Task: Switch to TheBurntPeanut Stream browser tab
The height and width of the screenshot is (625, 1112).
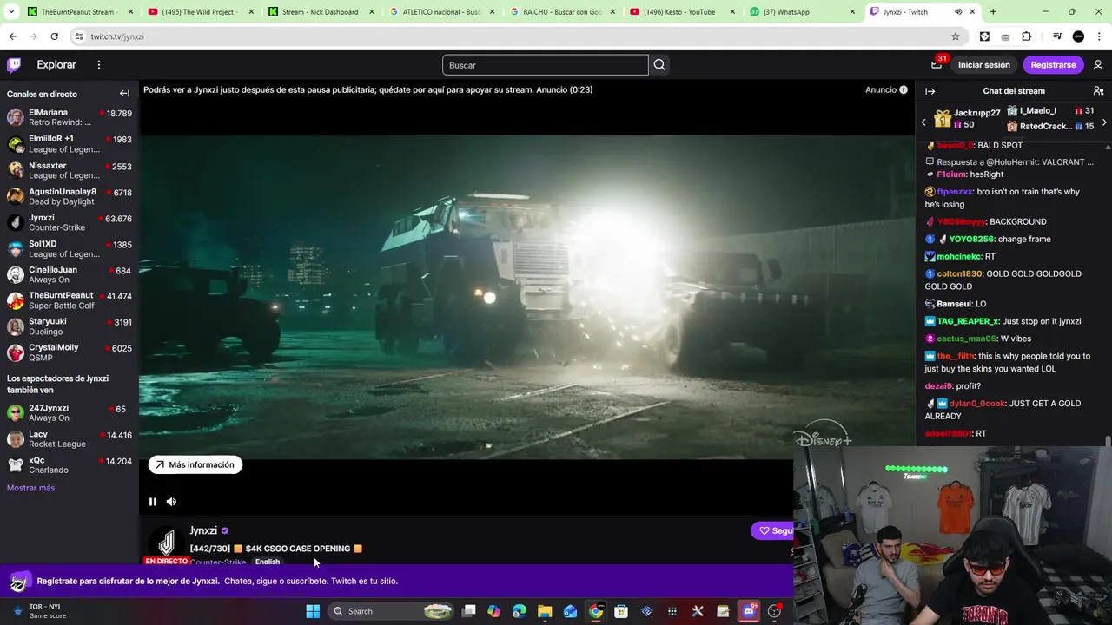Action: click(x=78, y=12)
